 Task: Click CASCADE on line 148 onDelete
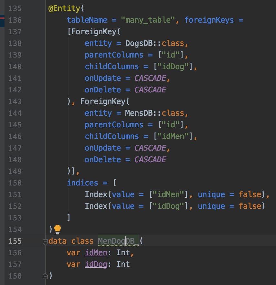pyautogui.click(x=150, y=160)
